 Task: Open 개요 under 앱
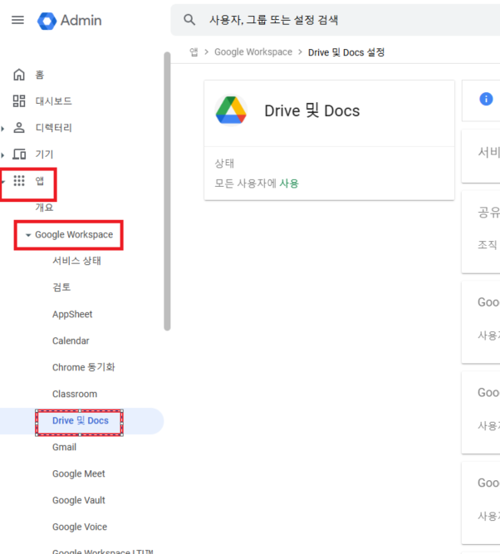44,207
